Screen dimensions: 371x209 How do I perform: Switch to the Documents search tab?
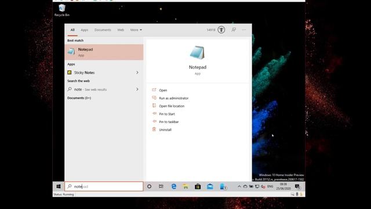click(x=103, y=30)
